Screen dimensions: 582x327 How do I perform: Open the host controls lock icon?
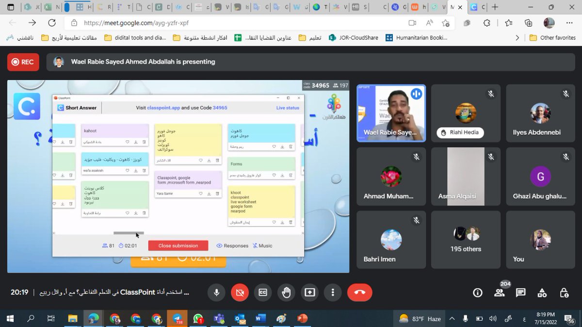[564, 293]
